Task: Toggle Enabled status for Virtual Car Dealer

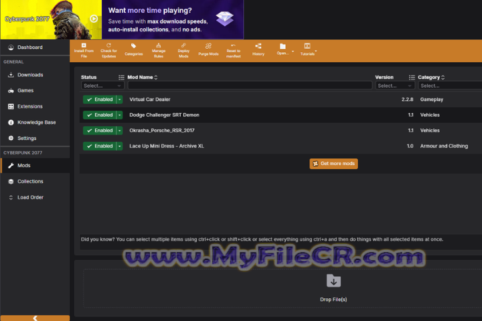Action: 100,100
